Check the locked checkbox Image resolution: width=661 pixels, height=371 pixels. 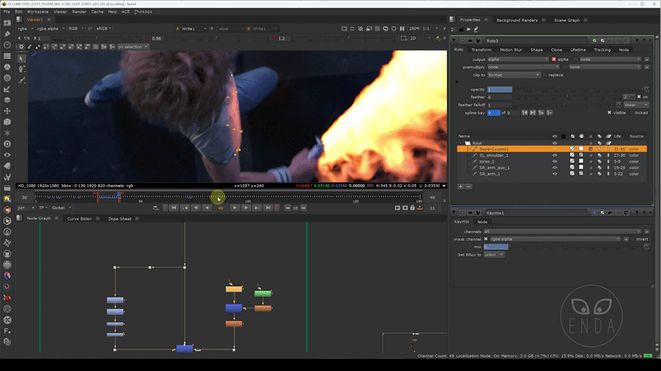(631, 113)
